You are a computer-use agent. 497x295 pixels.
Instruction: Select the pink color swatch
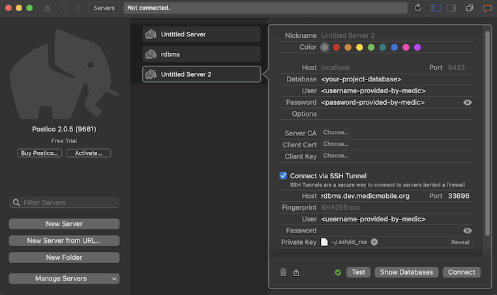pos(406,47)
